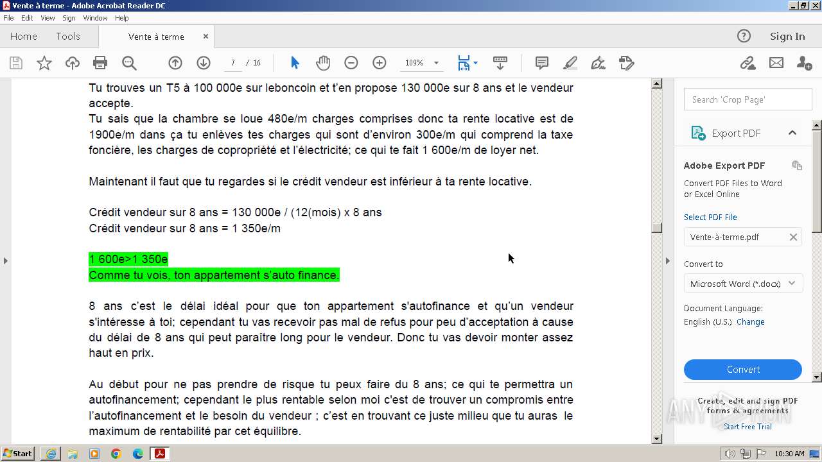This screenshot has width=822, height=462.
Task: Open the Find text magnifier
Action: tap(129, 63)
